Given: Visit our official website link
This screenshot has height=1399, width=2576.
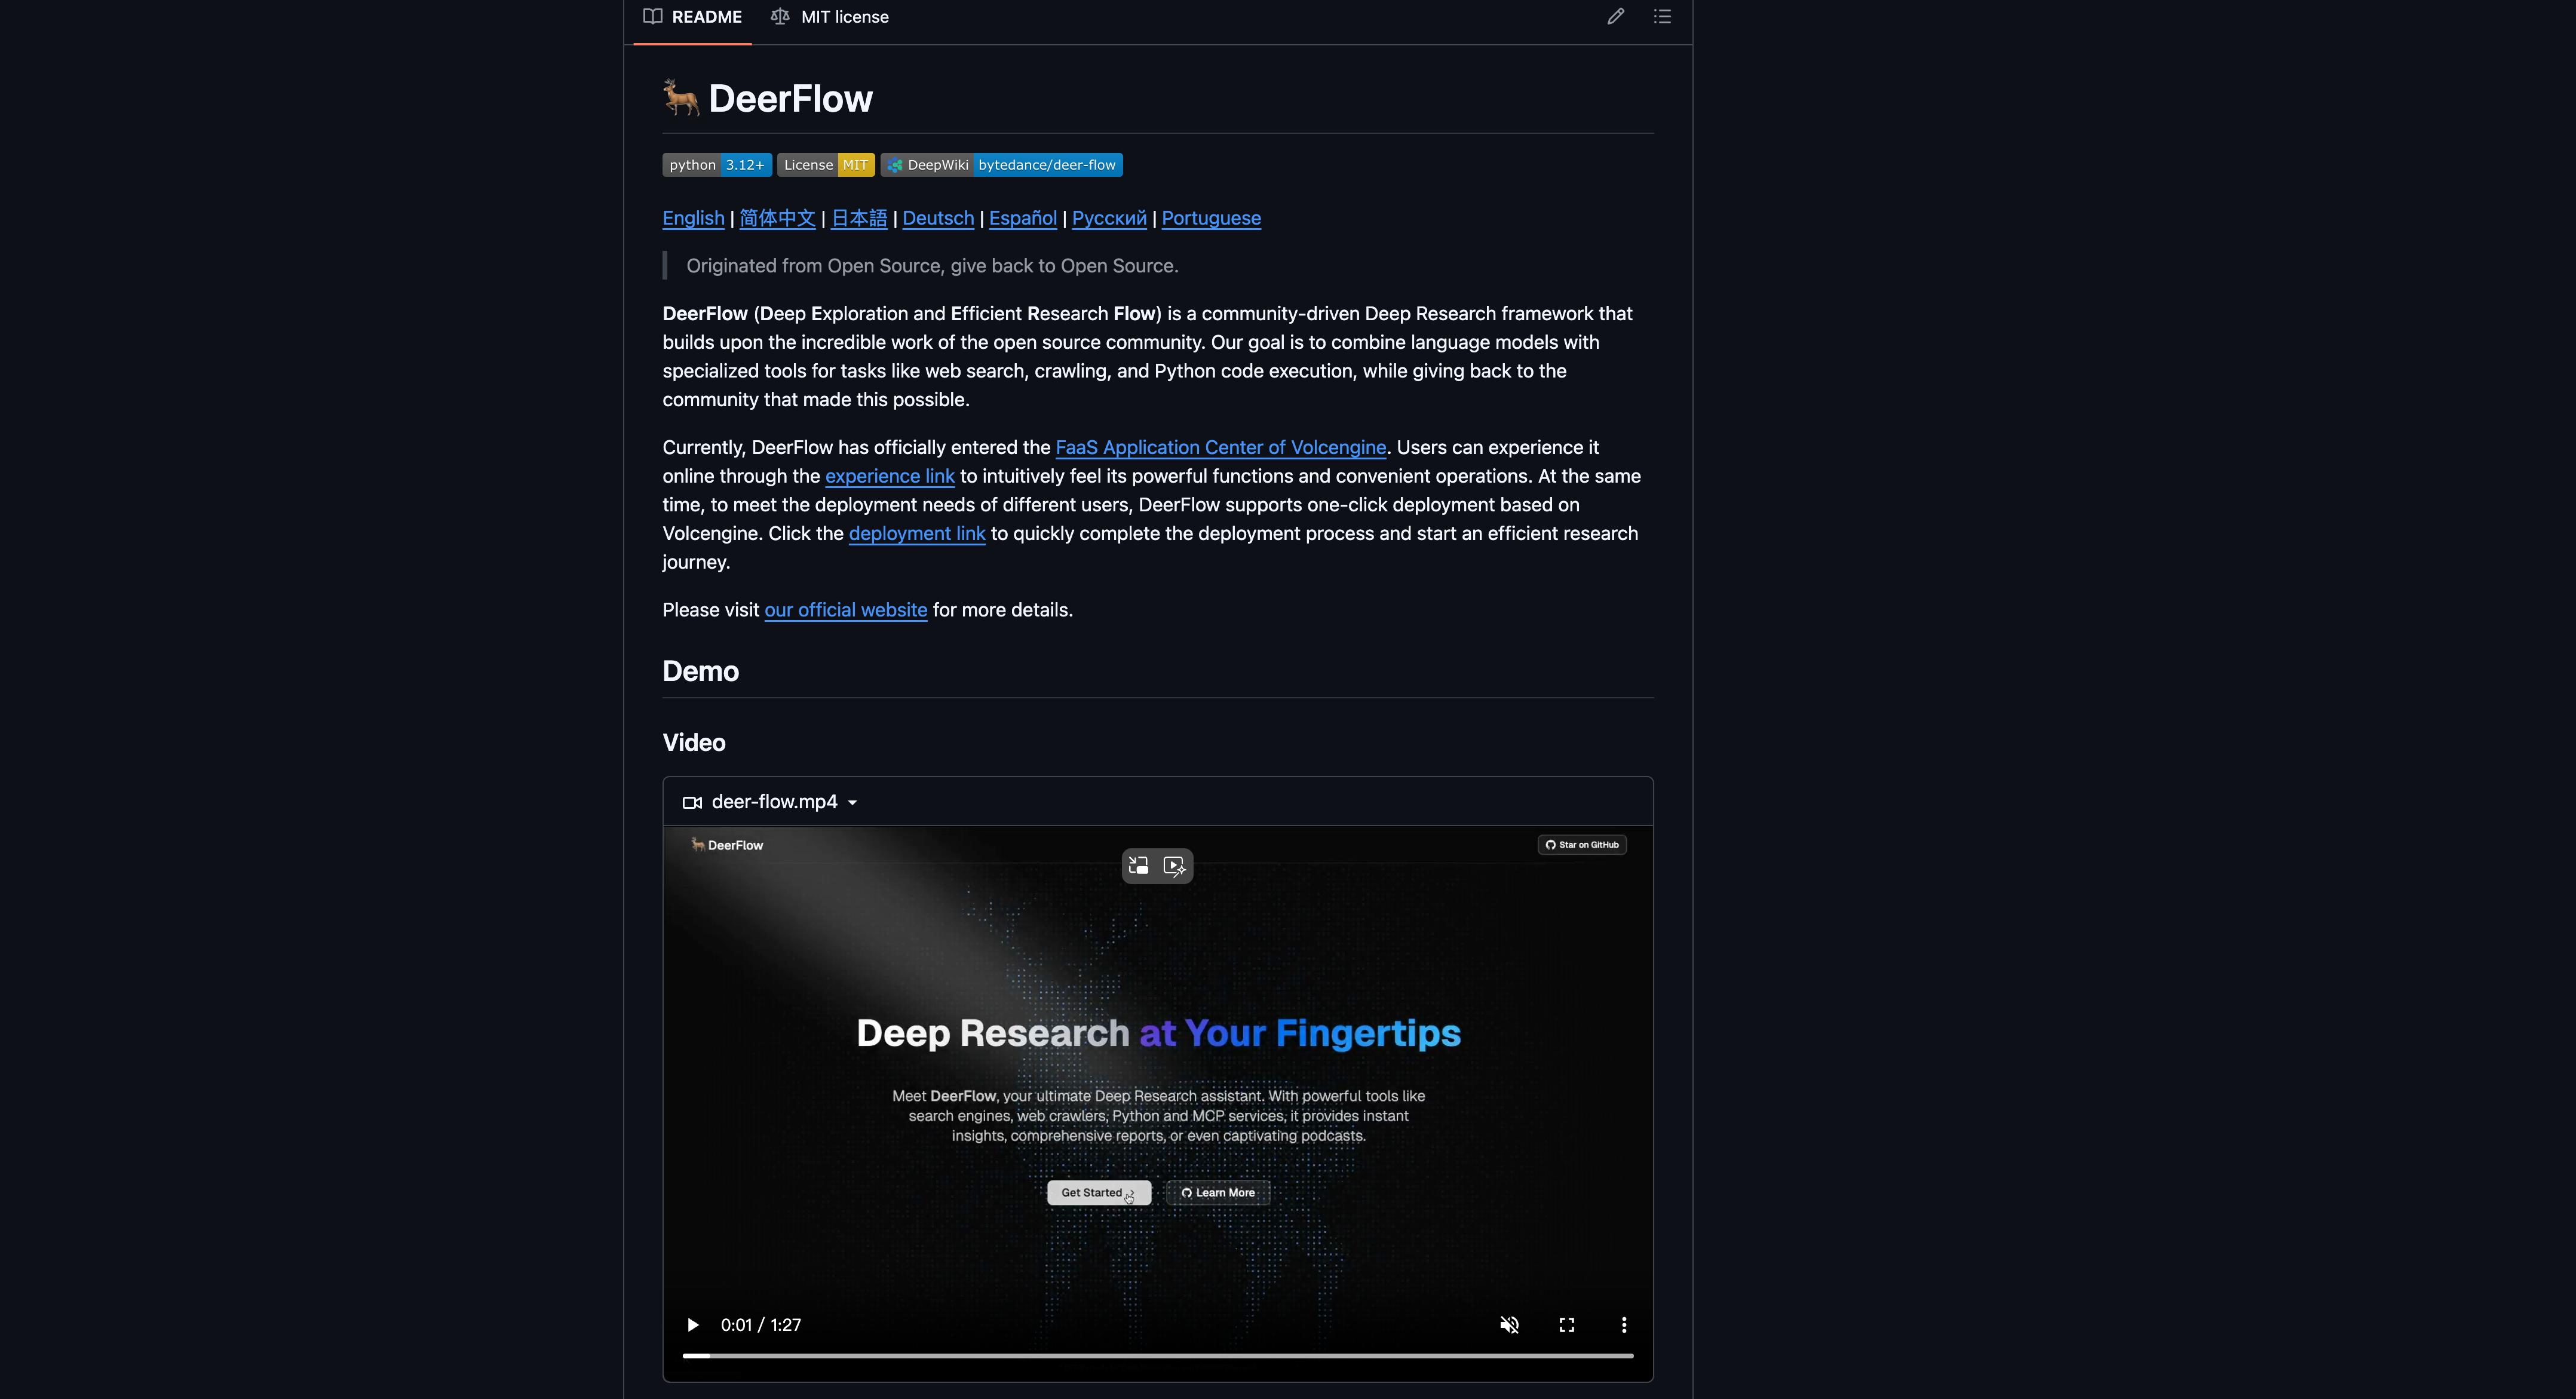Looking at the screenshot, I should 846,610.
